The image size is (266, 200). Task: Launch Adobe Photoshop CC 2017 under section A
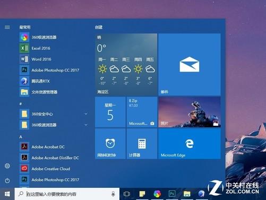[54, 180]
